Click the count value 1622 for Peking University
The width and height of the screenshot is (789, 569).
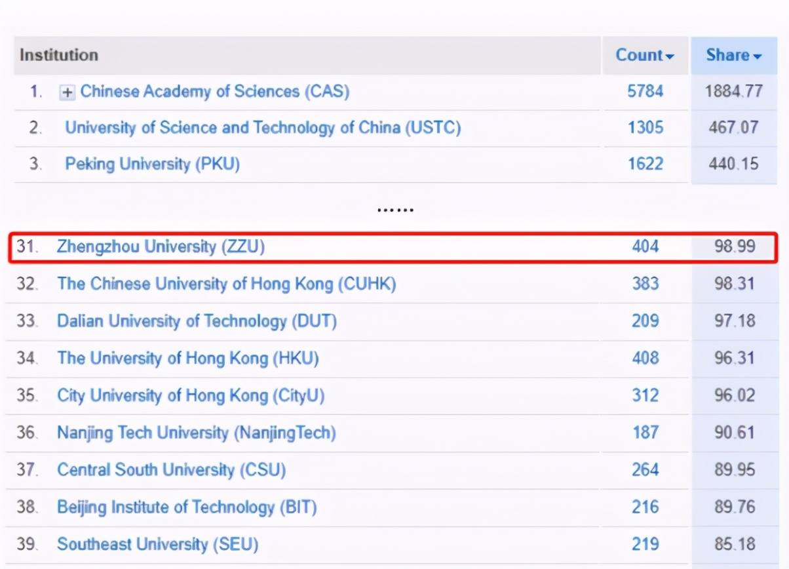coord(646,164)
